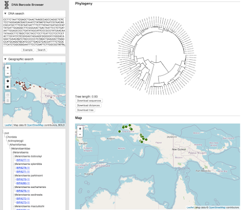245x210 pixels.
Task: Select Melanotaenia splendida in the taxonomy tree
Action: 28,164
